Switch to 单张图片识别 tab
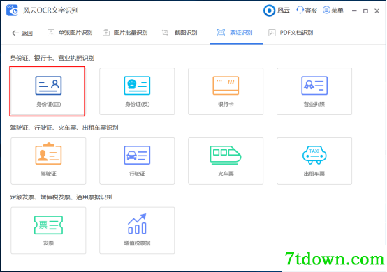 pos(70,33)
